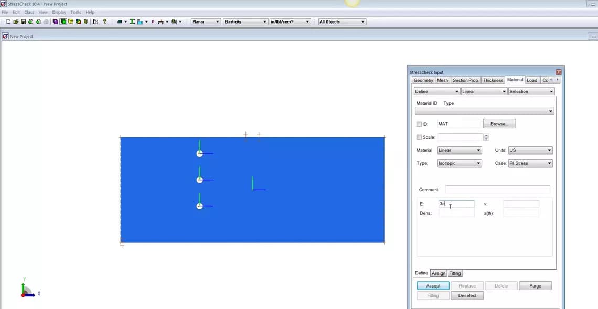
Task: Click the Browse button
Action: (x=499, y=123)
